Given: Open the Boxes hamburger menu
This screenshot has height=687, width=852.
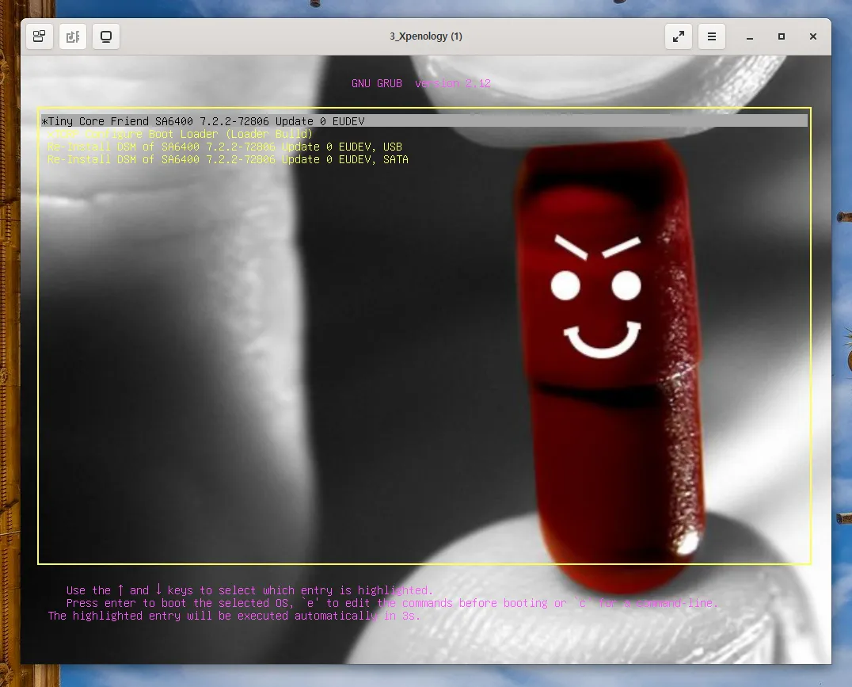Looking at the screenshot, I should (x=711, y=36).
